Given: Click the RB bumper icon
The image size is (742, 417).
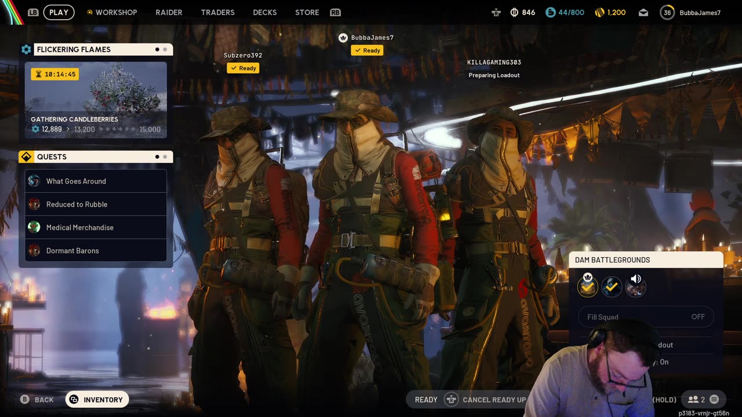Looking at the screenshot, I should [335, 12].
